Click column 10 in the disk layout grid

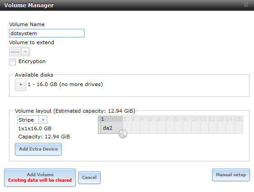pos(196,119)
